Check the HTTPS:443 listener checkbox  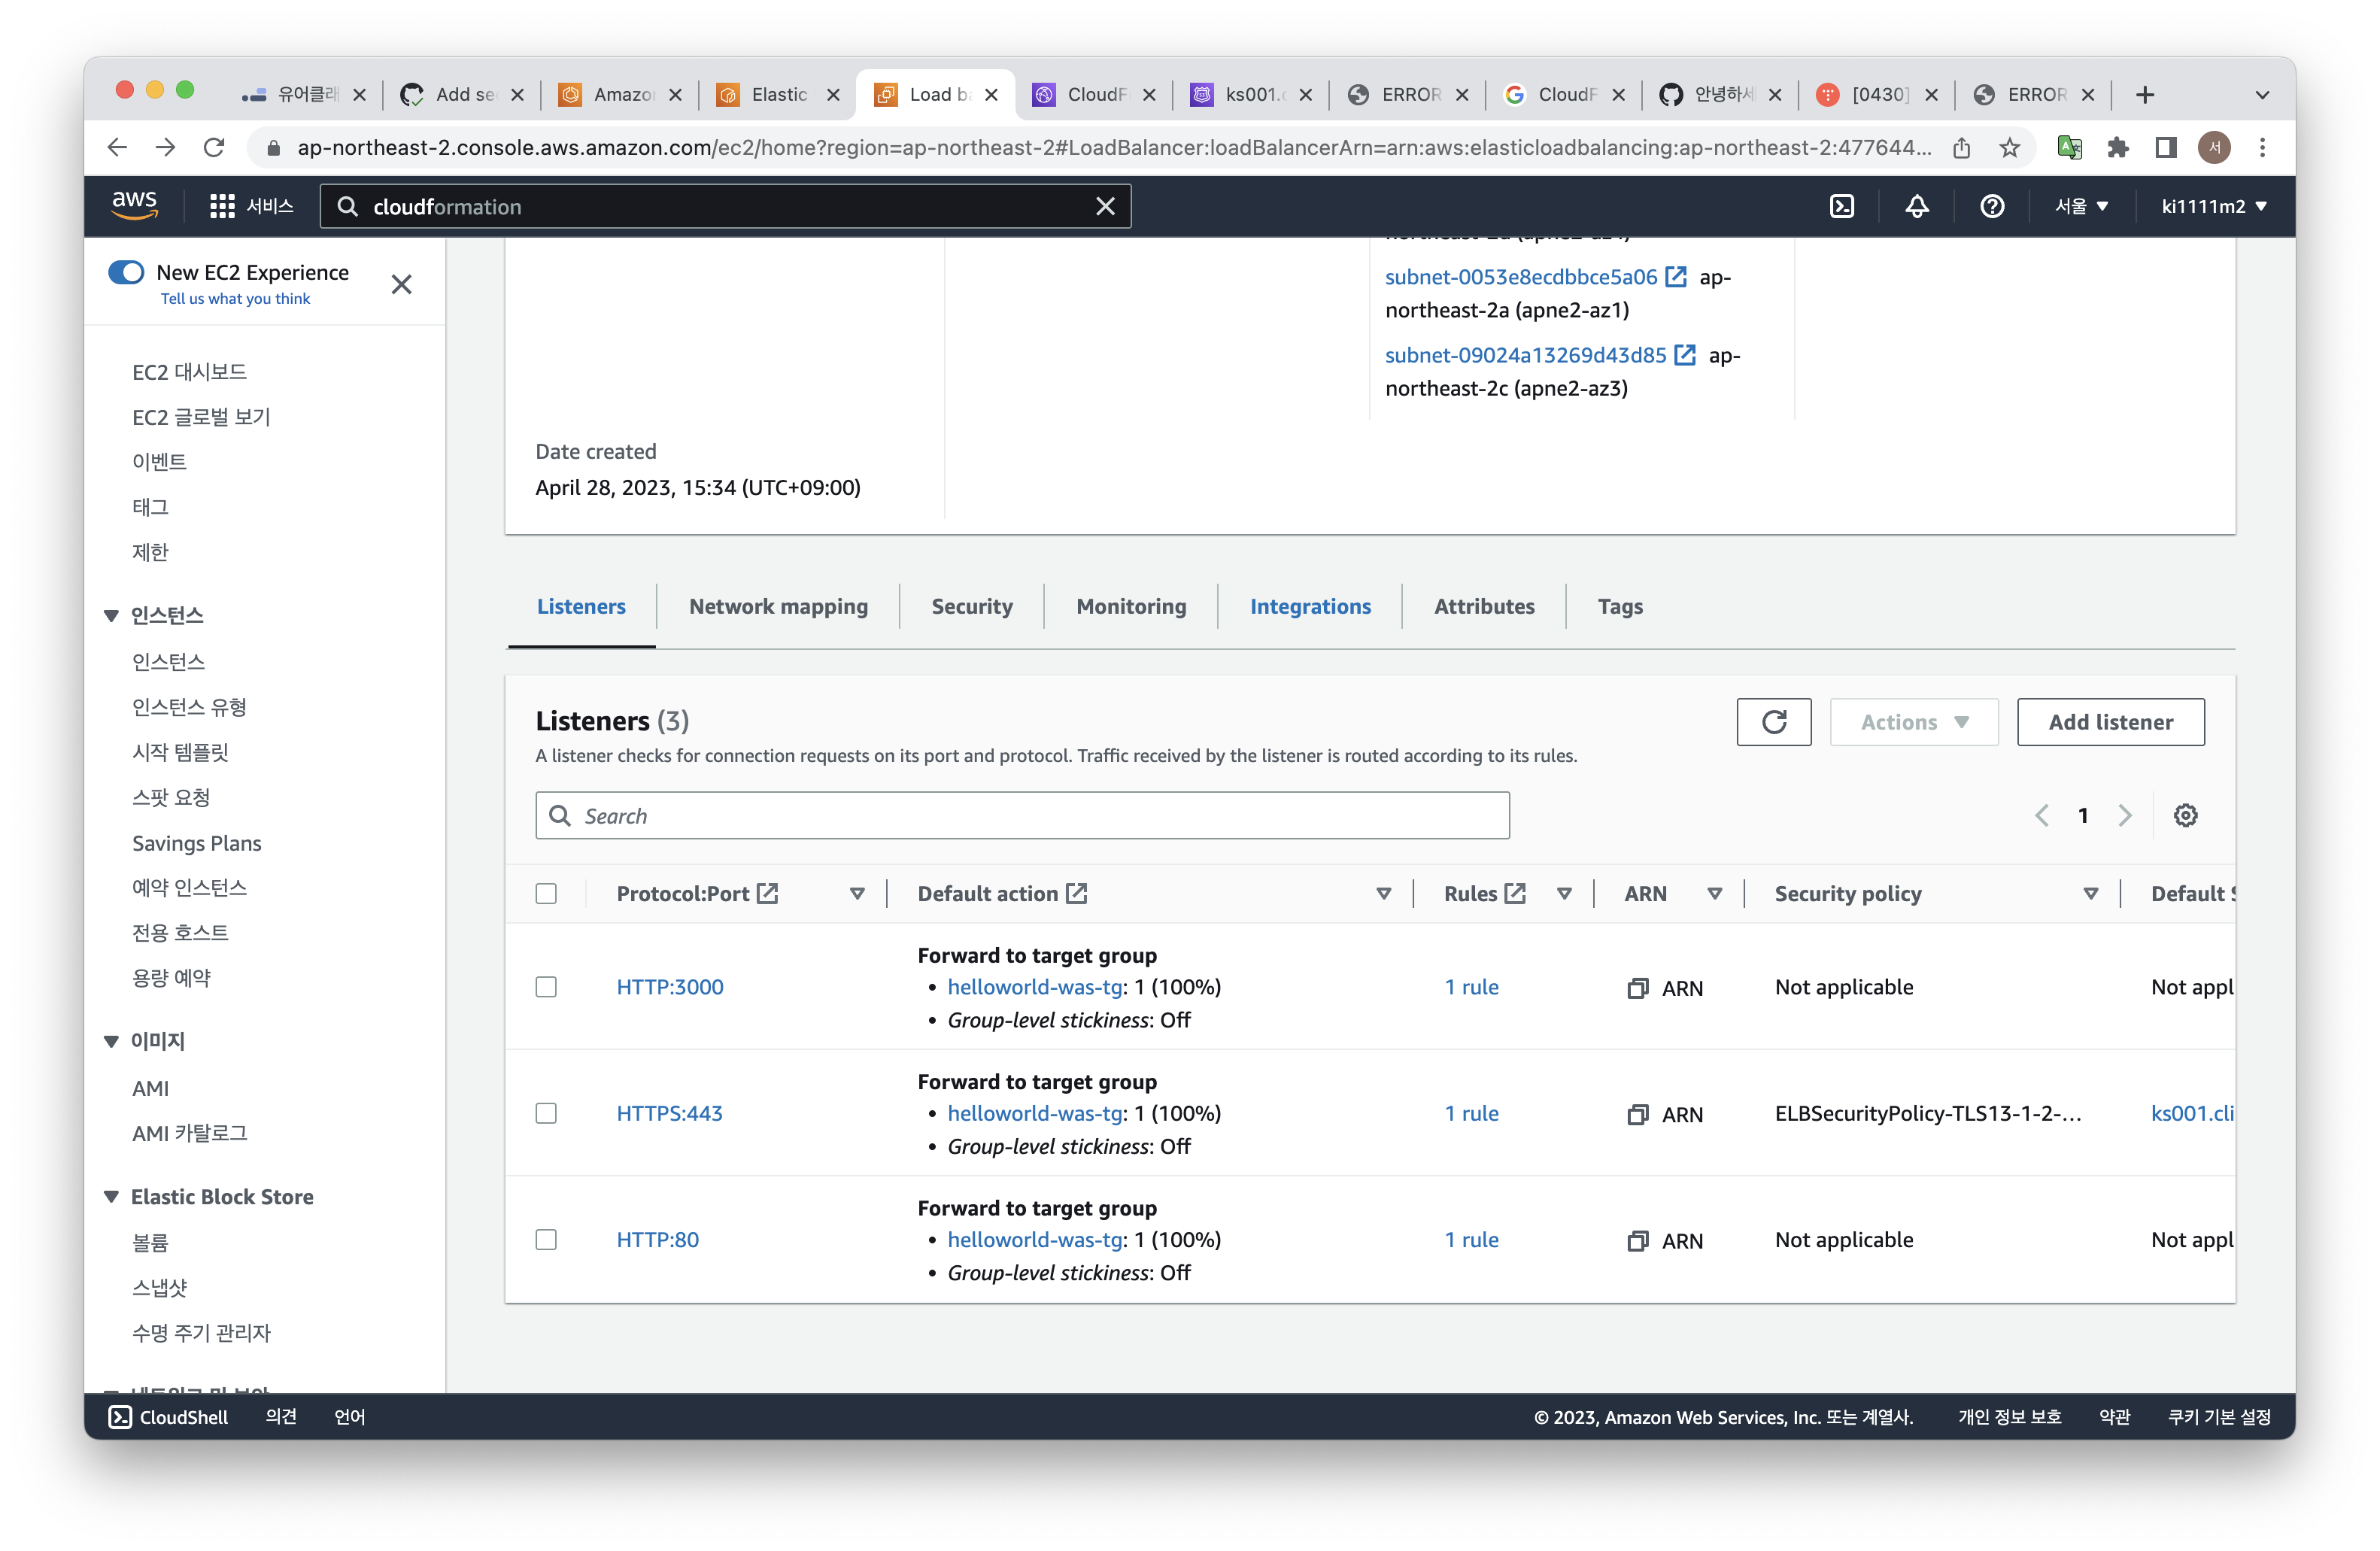[546, 1113]
